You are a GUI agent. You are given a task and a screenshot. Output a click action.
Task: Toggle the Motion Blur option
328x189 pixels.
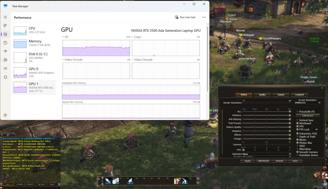pos(297,143)
